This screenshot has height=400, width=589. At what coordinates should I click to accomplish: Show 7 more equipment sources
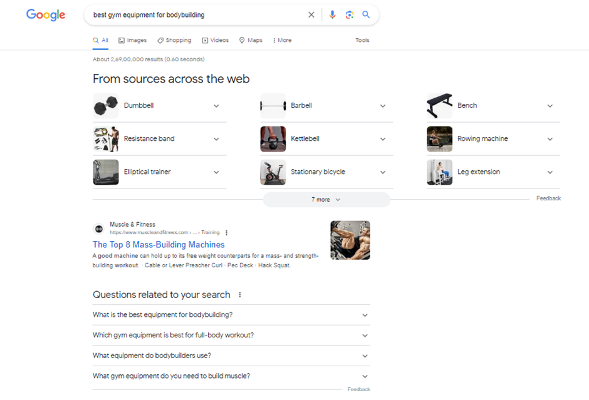[326, 200]
